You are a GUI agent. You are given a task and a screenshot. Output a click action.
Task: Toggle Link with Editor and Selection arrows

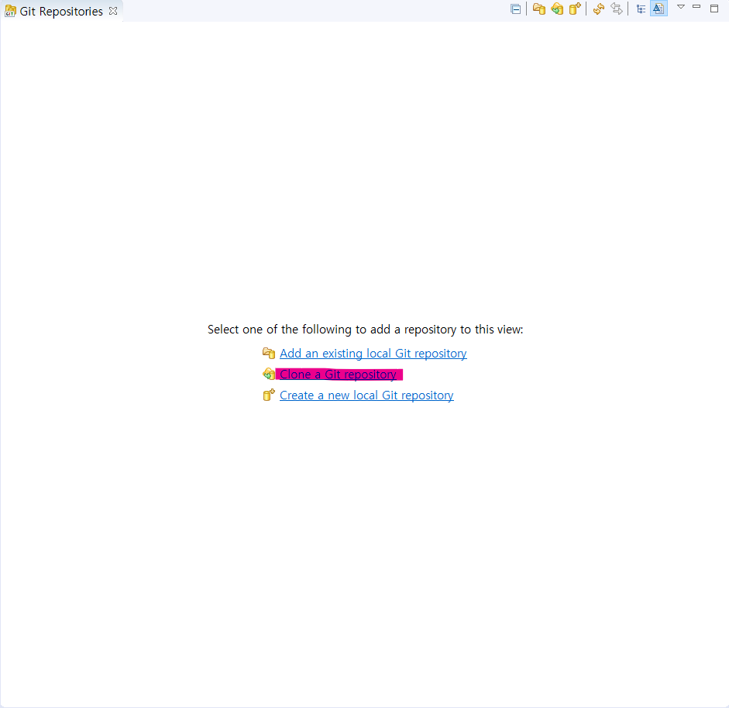(617, 9)
